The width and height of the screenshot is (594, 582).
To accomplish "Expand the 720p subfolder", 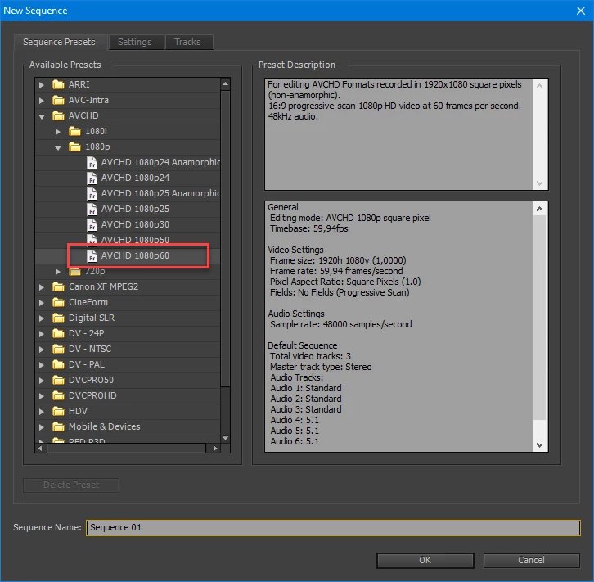I will [x=58, y=272].
